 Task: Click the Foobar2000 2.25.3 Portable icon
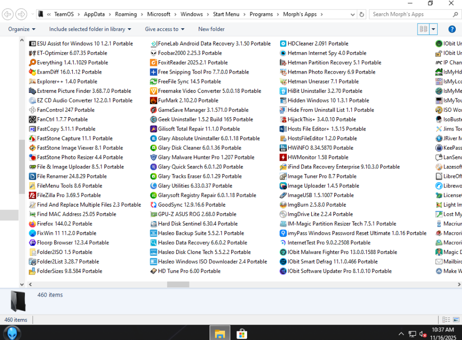[x=154, y=53]
